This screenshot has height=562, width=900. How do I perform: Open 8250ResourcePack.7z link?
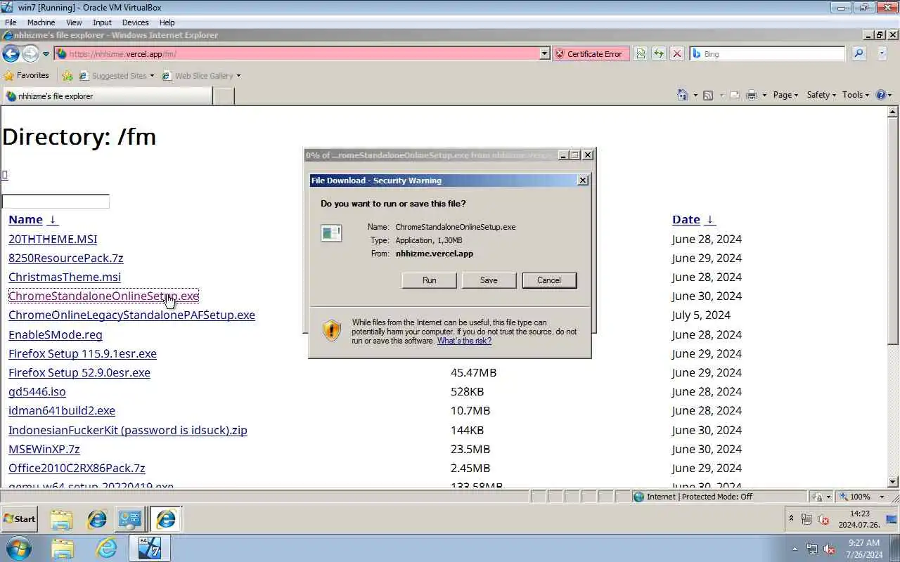[65, 258]
